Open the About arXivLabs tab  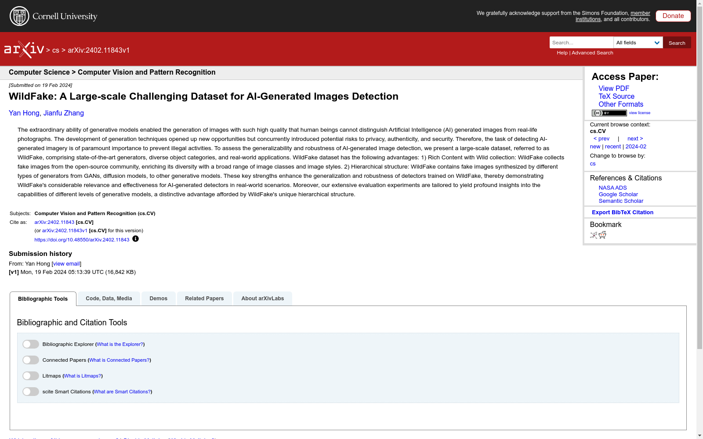(263, 299)
